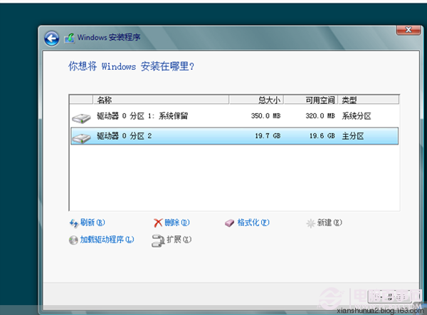Click the 名称 column header
427x315 pixels.
pos(161,100)
